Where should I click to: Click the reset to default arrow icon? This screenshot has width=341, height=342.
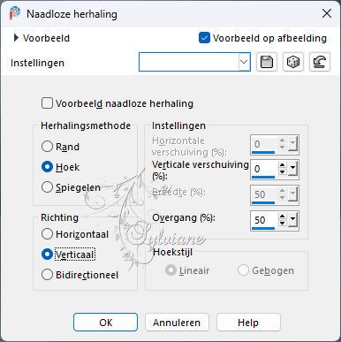320,62
